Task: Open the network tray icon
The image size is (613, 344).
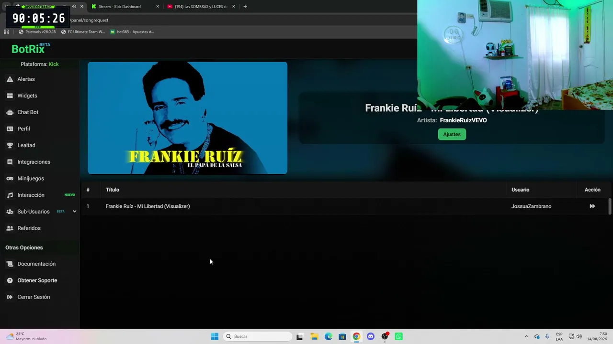Action: tap(571, 337)
